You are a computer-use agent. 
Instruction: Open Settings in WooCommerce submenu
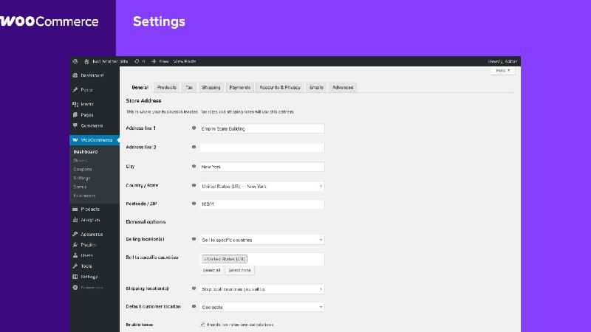pyautogui.click(x=82, y=178)
